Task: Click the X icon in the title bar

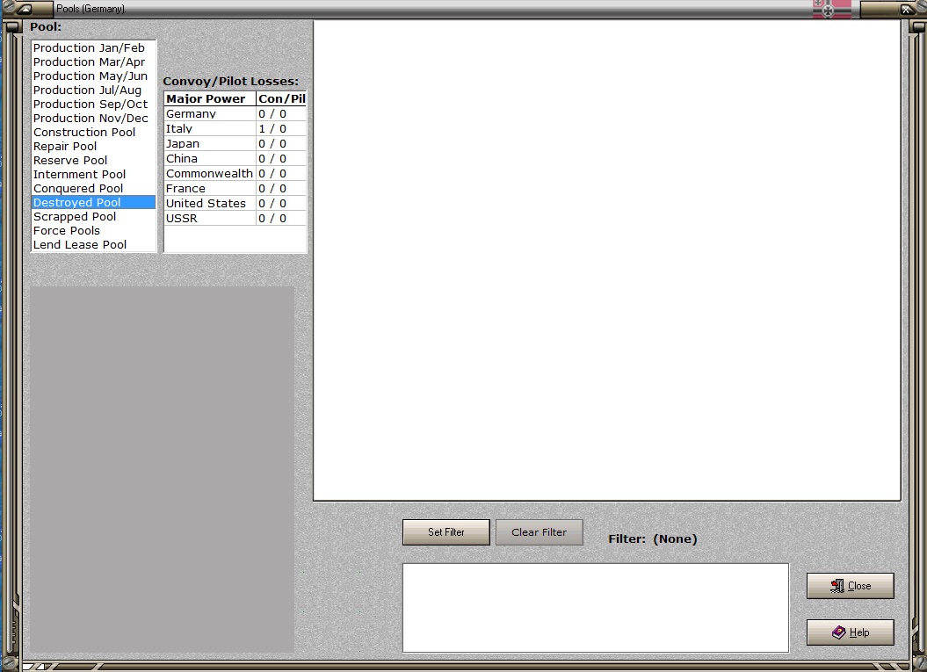Action: [x=905, y=9]
